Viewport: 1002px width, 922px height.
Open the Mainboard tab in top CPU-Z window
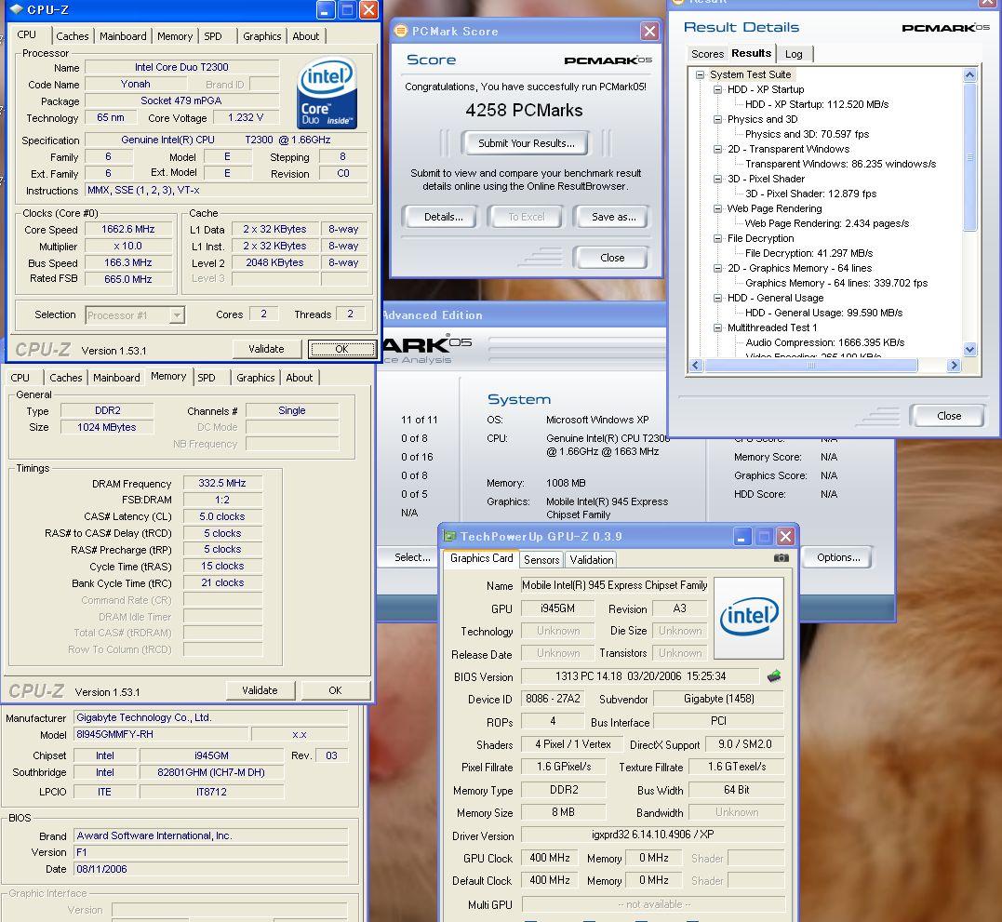point(123,36)
